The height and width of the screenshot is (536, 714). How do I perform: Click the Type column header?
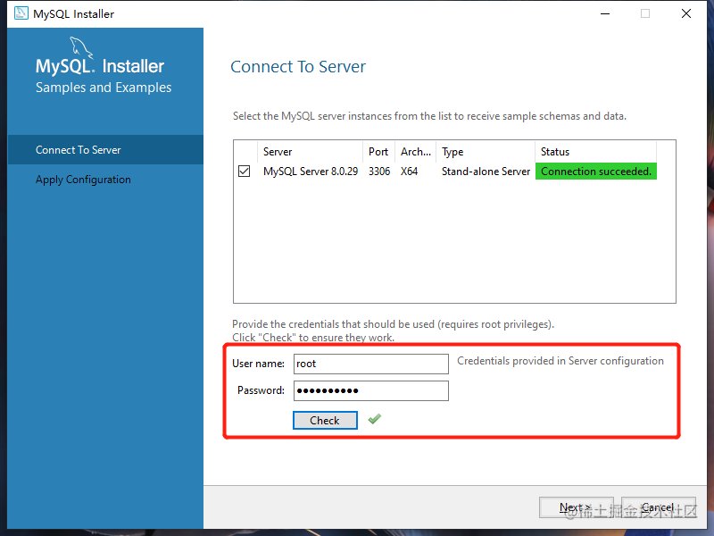486,152
